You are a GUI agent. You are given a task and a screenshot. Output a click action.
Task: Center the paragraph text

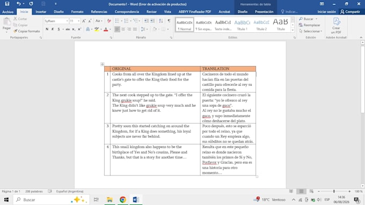(x=123, y=29)
